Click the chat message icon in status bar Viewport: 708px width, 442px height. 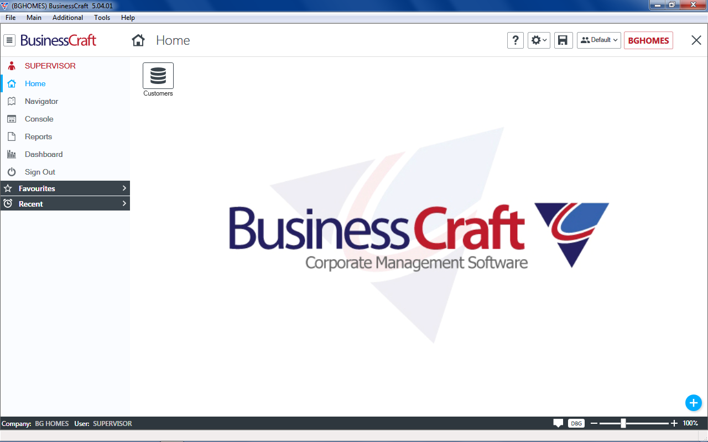coord(558,423)
